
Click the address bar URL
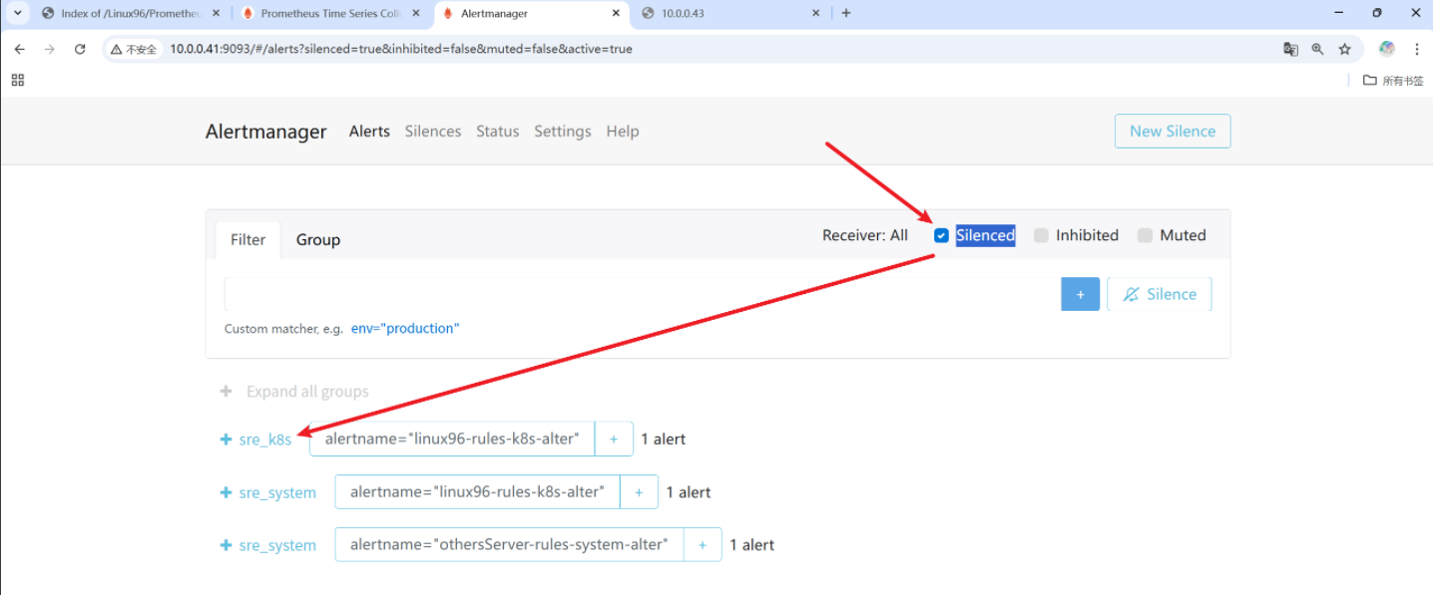point(401,49)
